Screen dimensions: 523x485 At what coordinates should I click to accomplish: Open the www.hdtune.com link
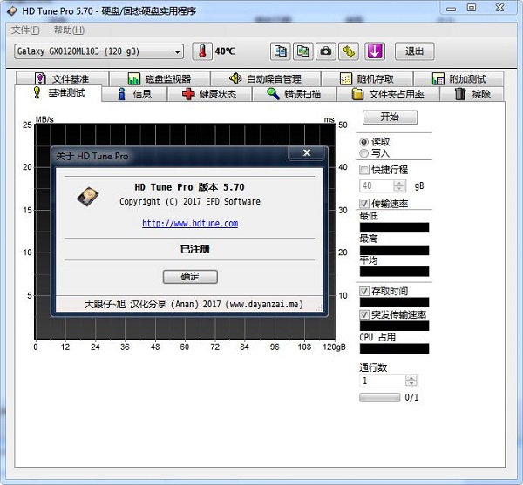pos(190,224)
